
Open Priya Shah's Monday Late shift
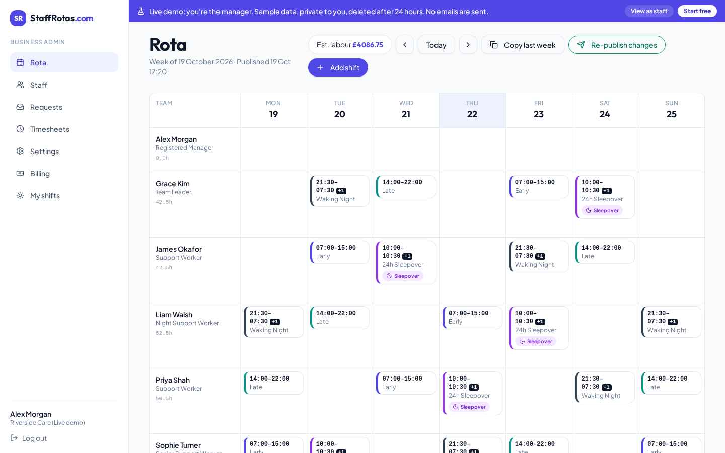(274, 383)
